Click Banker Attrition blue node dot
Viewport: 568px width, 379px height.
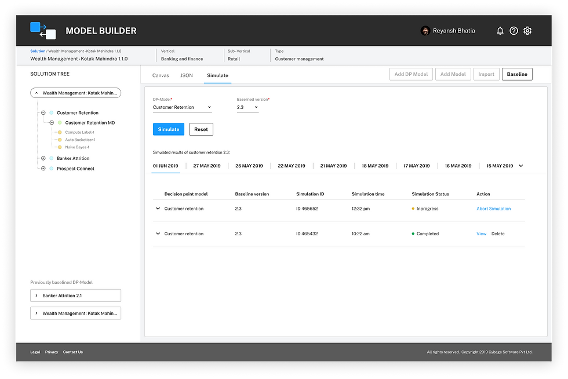[x=52, y=158]
